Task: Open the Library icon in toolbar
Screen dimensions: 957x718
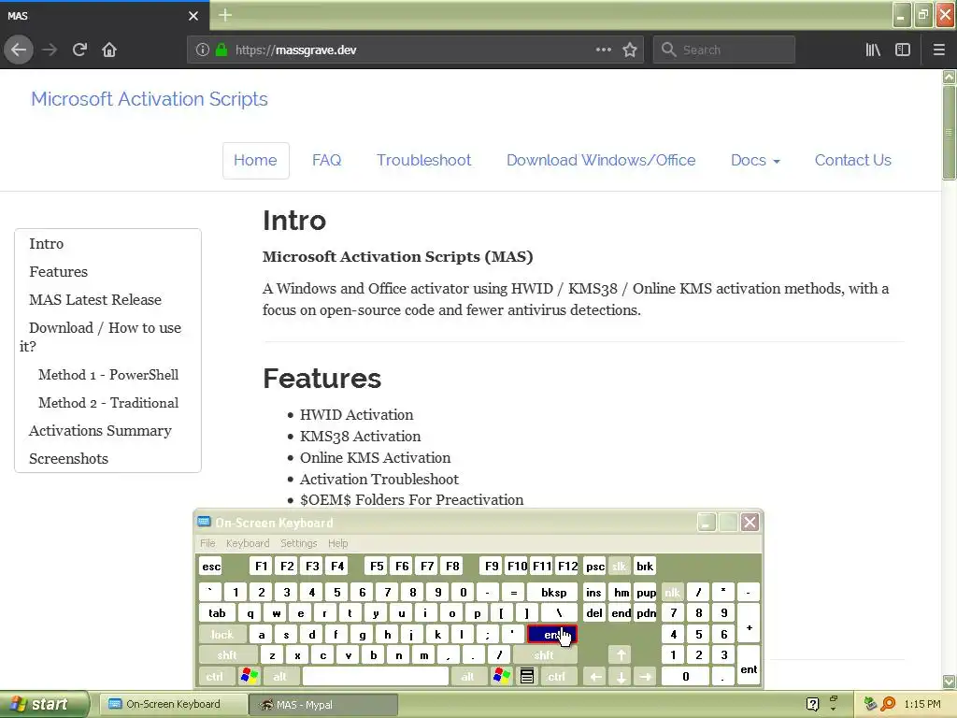Action: tap(873, 50)
